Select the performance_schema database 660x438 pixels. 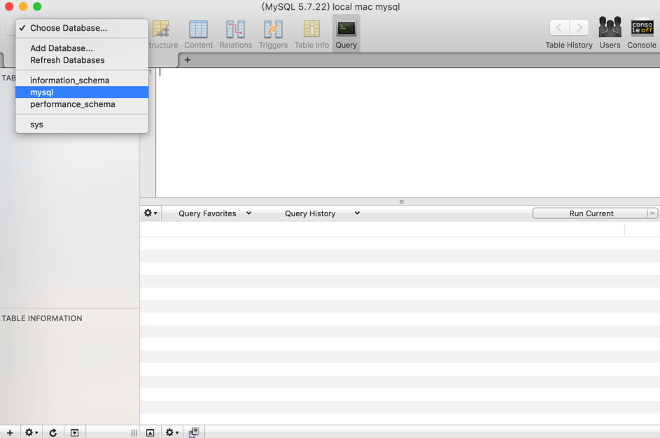tap(82, 104)
